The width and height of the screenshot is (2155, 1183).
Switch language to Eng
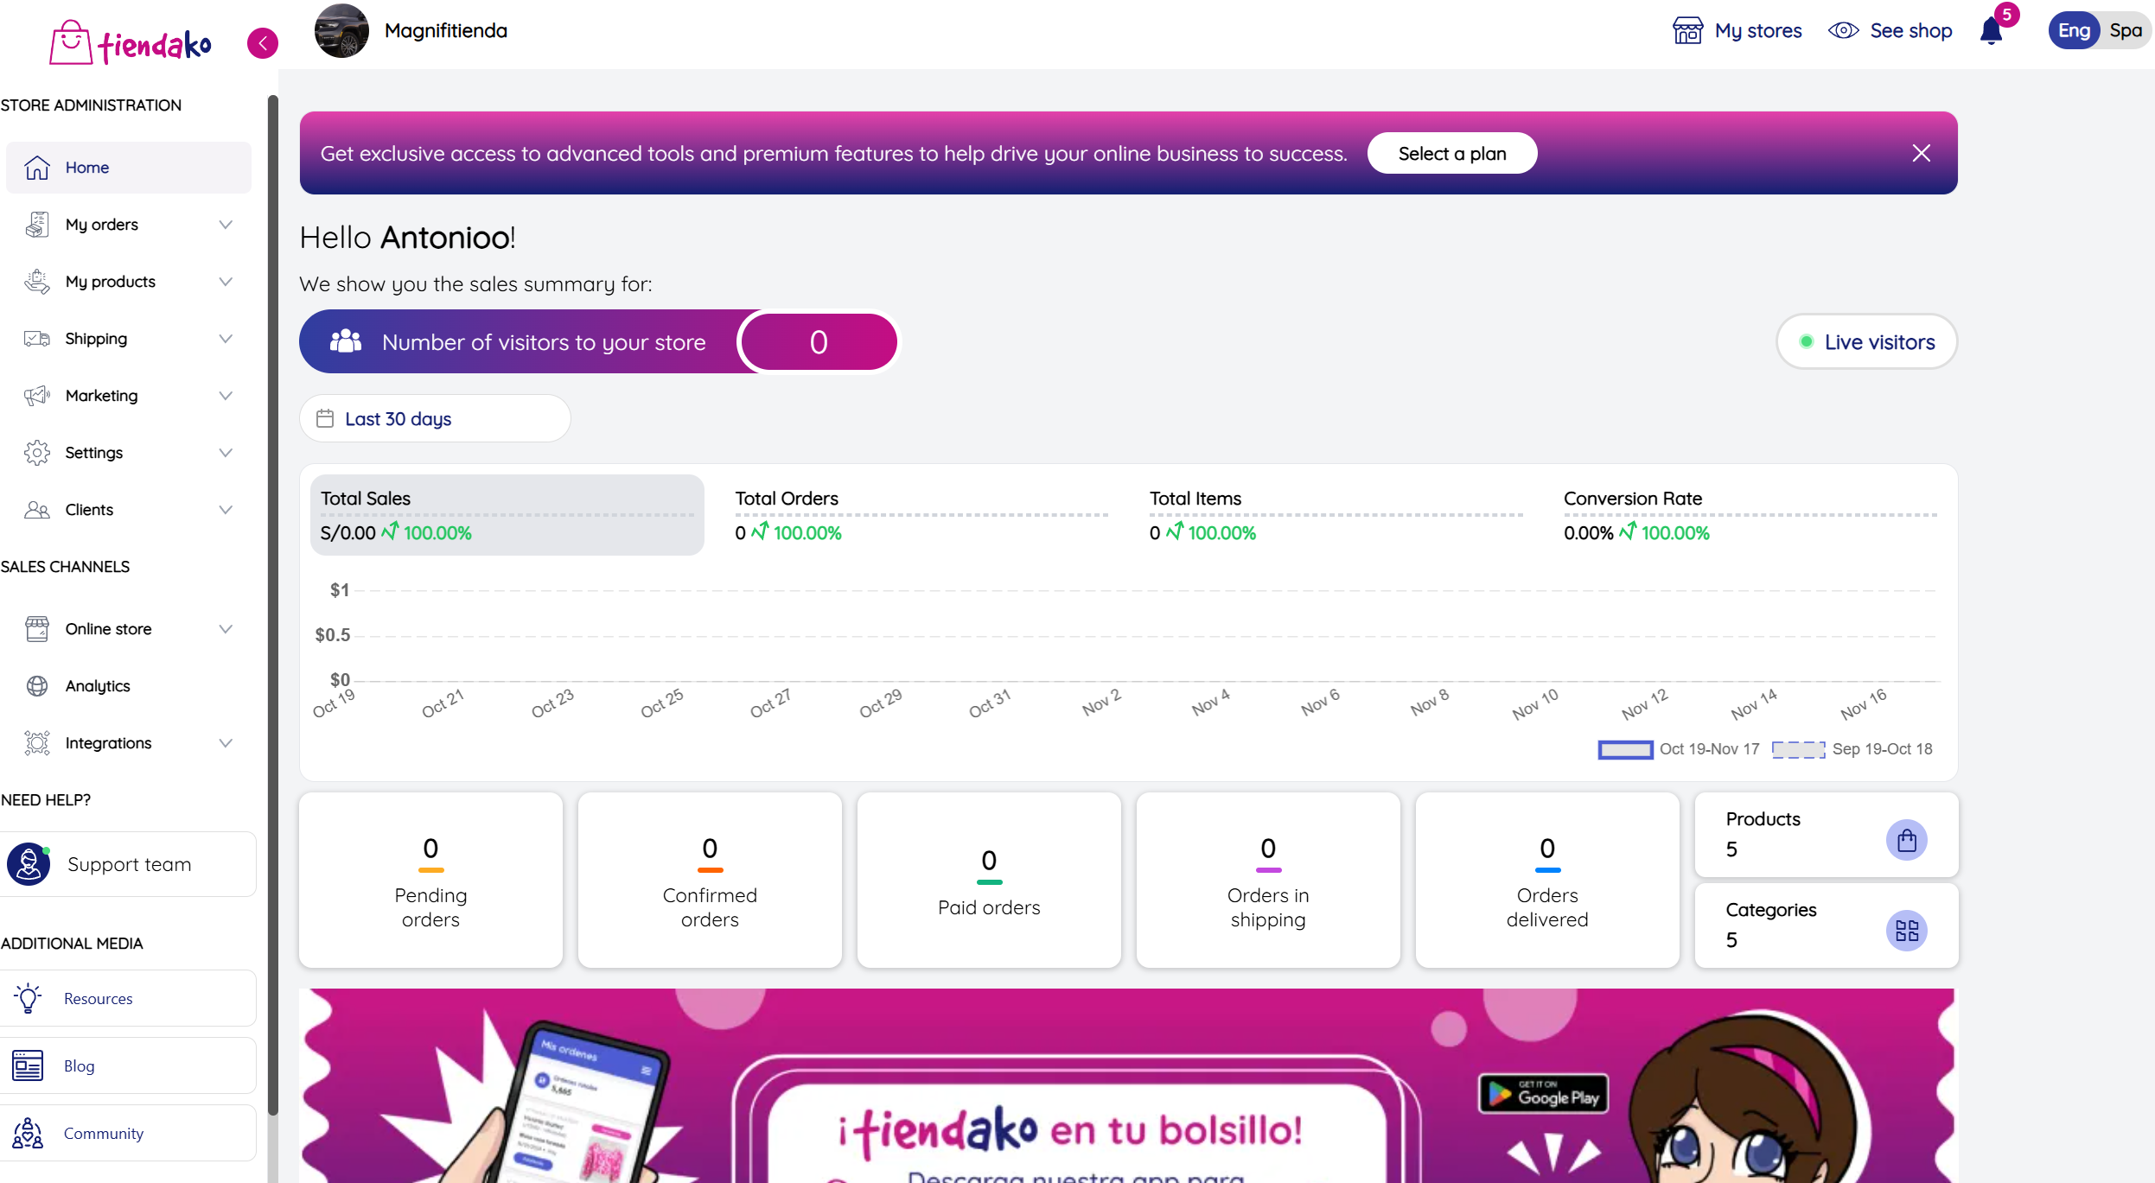pyautogui.click(x=2074, y=31)
